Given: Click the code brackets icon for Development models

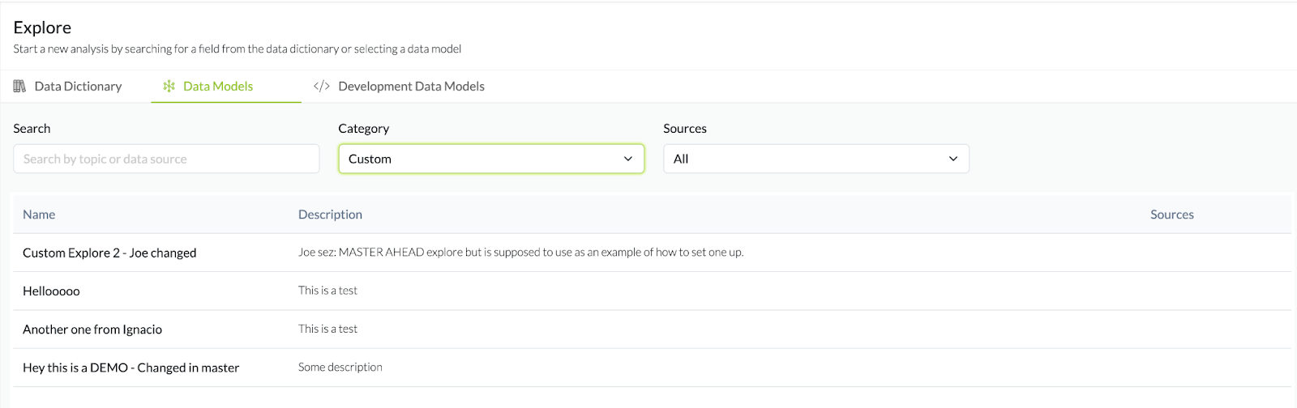Looking at the screenshot, I should pos(322,87).
